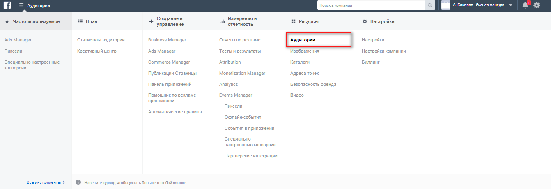Open the Commerce Manager link
The width and height of the screenshot is (551, 189).
(x=169, y=62)
